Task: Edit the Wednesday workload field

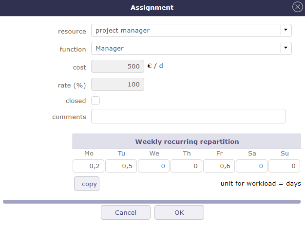Action: [x=153, y=166]
